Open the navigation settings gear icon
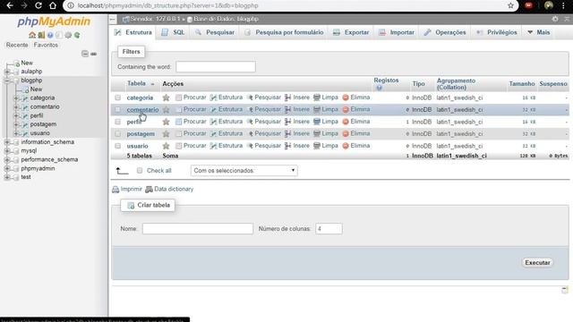The width and height of the screenshot is (573, 322). [68, 35]
